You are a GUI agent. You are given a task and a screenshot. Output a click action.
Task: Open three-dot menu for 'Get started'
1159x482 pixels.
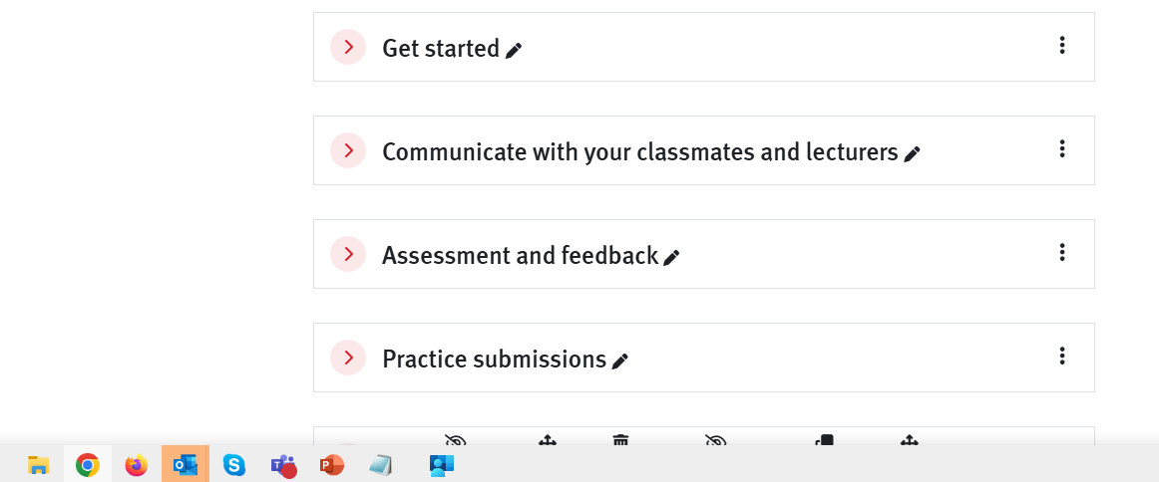tap(1061, 46)
